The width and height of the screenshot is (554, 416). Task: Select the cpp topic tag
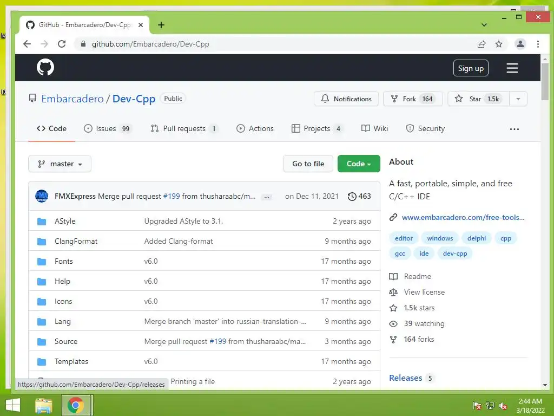point(506,238)
